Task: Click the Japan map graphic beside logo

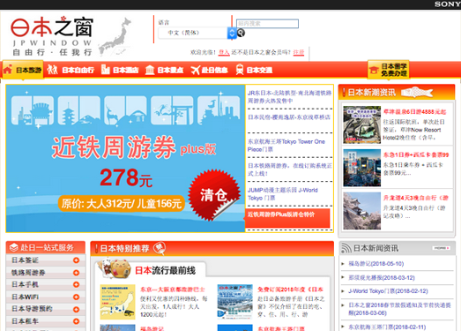Action: tap(115, 37)
